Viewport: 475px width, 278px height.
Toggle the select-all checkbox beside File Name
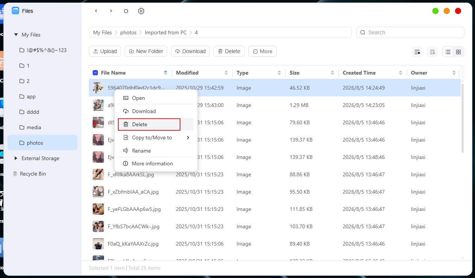coord(95,73)
